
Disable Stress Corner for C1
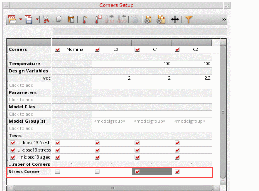click(x=137, y=172)
